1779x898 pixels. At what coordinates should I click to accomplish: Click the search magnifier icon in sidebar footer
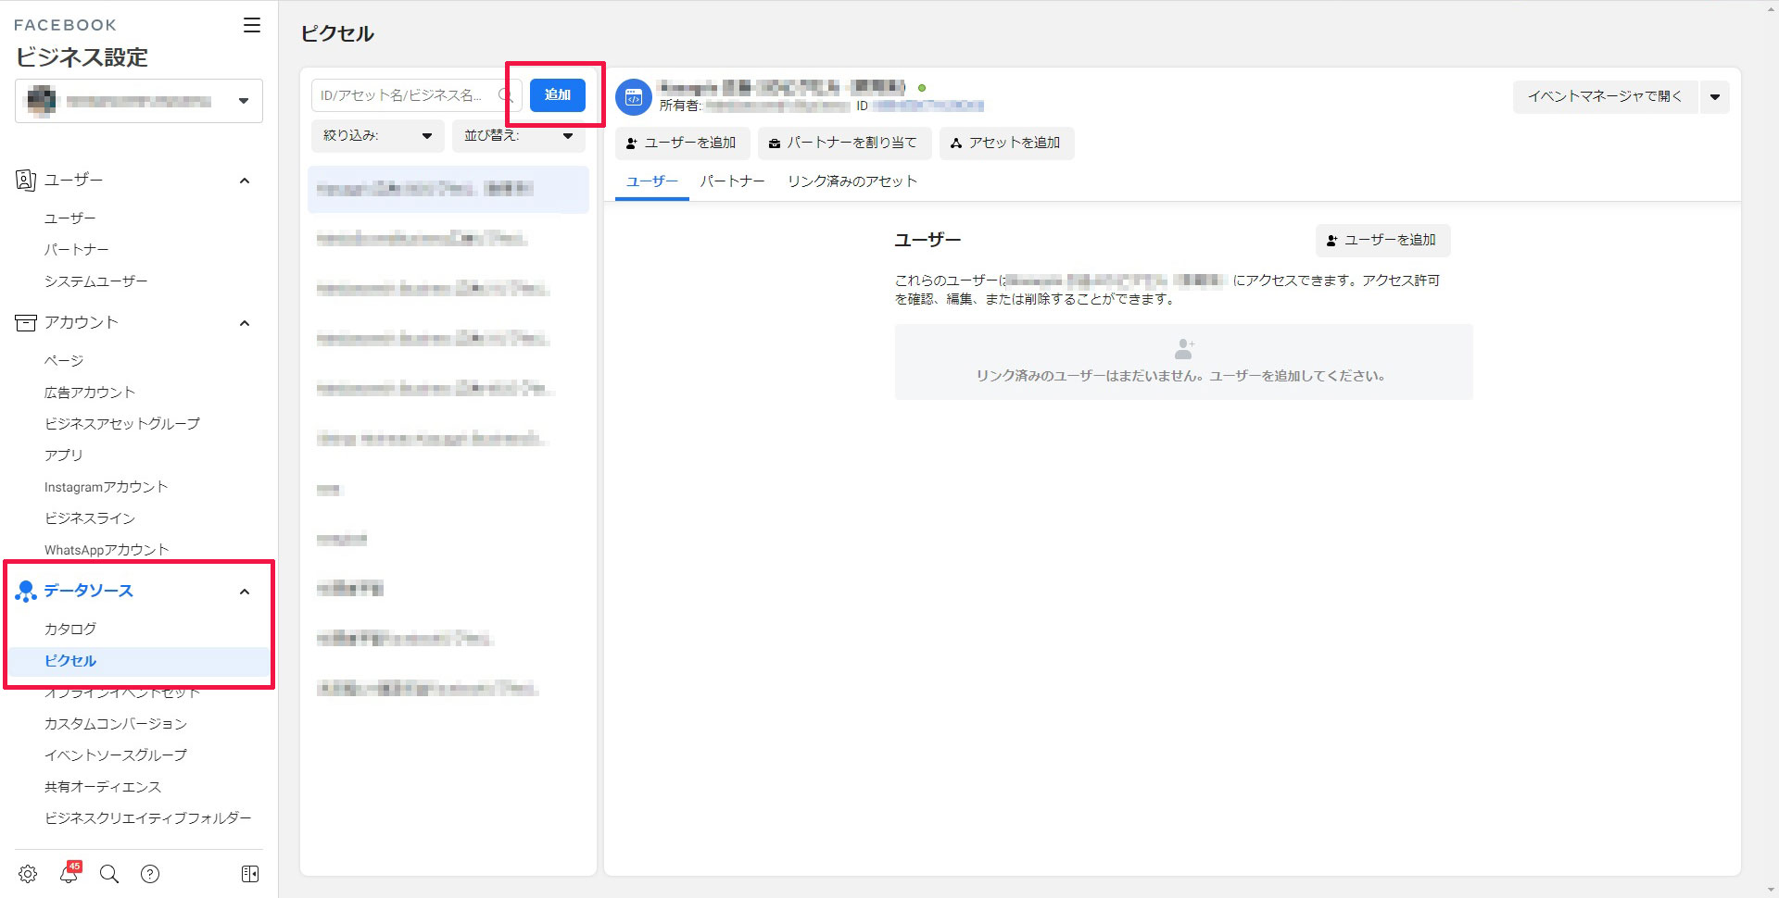(x=109, y=874)
